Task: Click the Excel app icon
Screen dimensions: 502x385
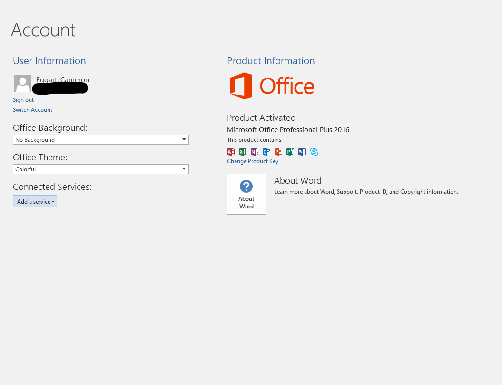Action: (242, 152)
